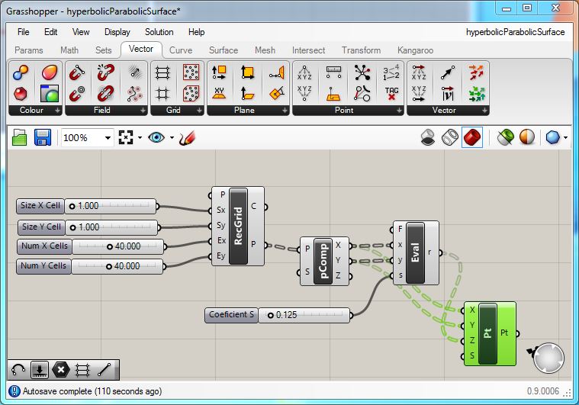Screen dimensions: 579x405
Task: Expand the Plane panel
Action: pos(285,111)
